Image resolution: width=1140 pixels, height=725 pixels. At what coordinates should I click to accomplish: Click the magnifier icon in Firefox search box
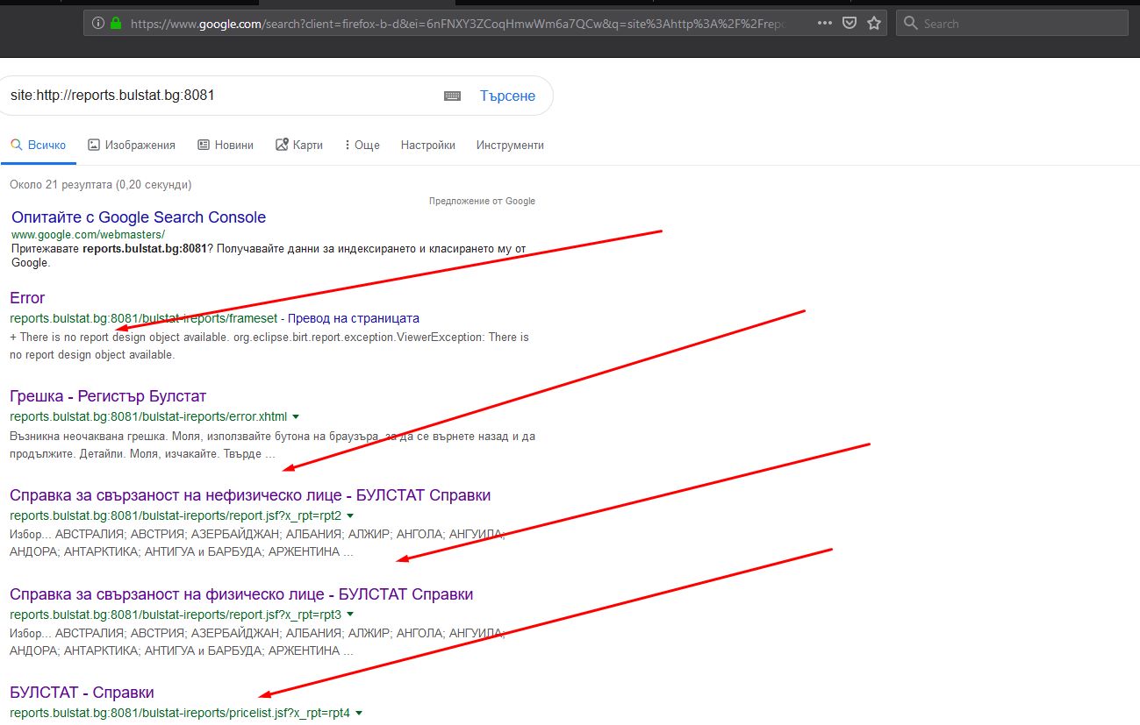click(911, 24)
